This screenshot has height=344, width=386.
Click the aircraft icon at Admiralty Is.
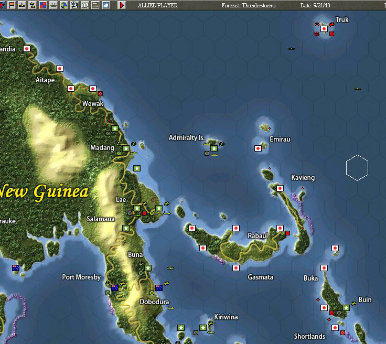tap(221, 144)
